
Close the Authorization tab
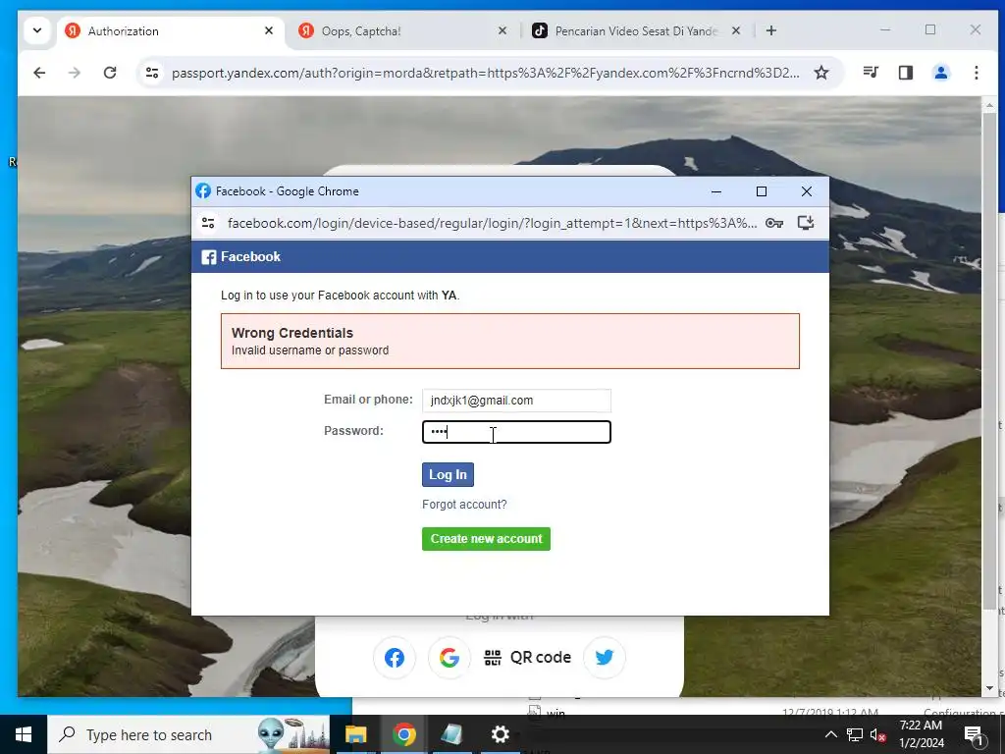269,30
